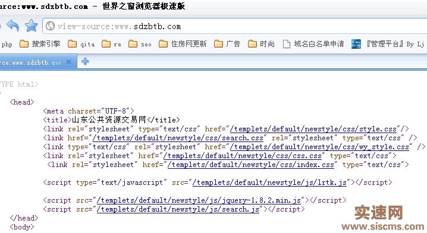Click the opening <head> tag
This screenshot has width=427, height=233.
click(x=22, y=102)
